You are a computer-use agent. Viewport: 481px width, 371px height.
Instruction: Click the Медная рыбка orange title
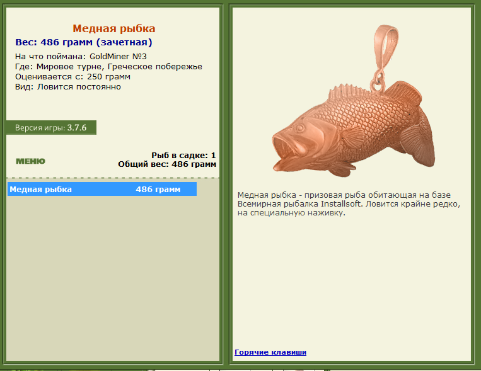click(114, 28)
